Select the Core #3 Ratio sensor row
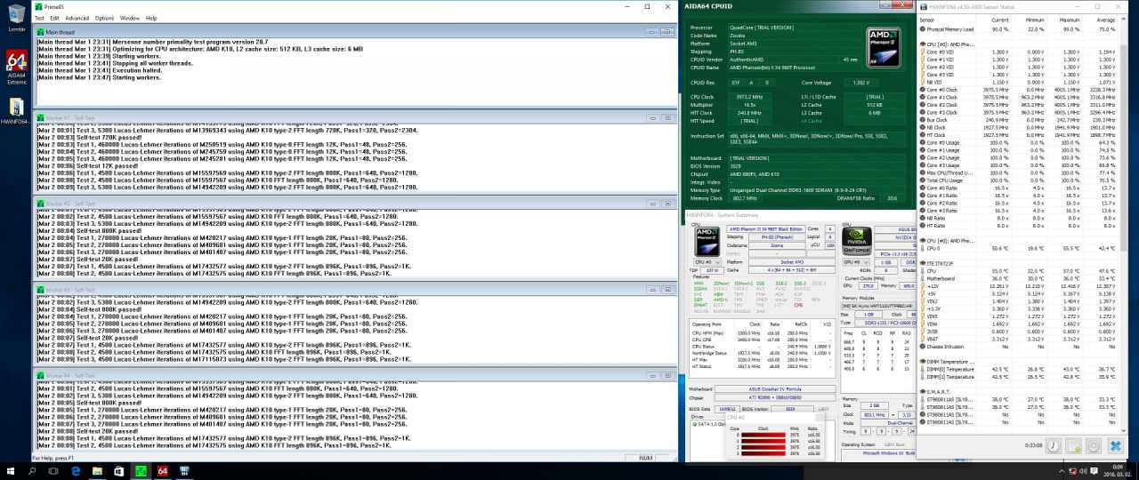The width and height of the screenshot is (1139, 480). pyautogui.click(x=1020, y=211)
